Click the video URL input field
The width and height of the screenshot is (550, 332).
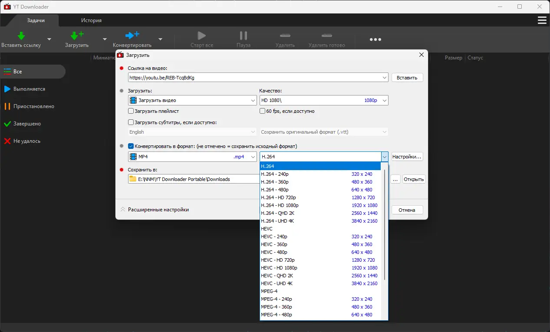(254, 78)
